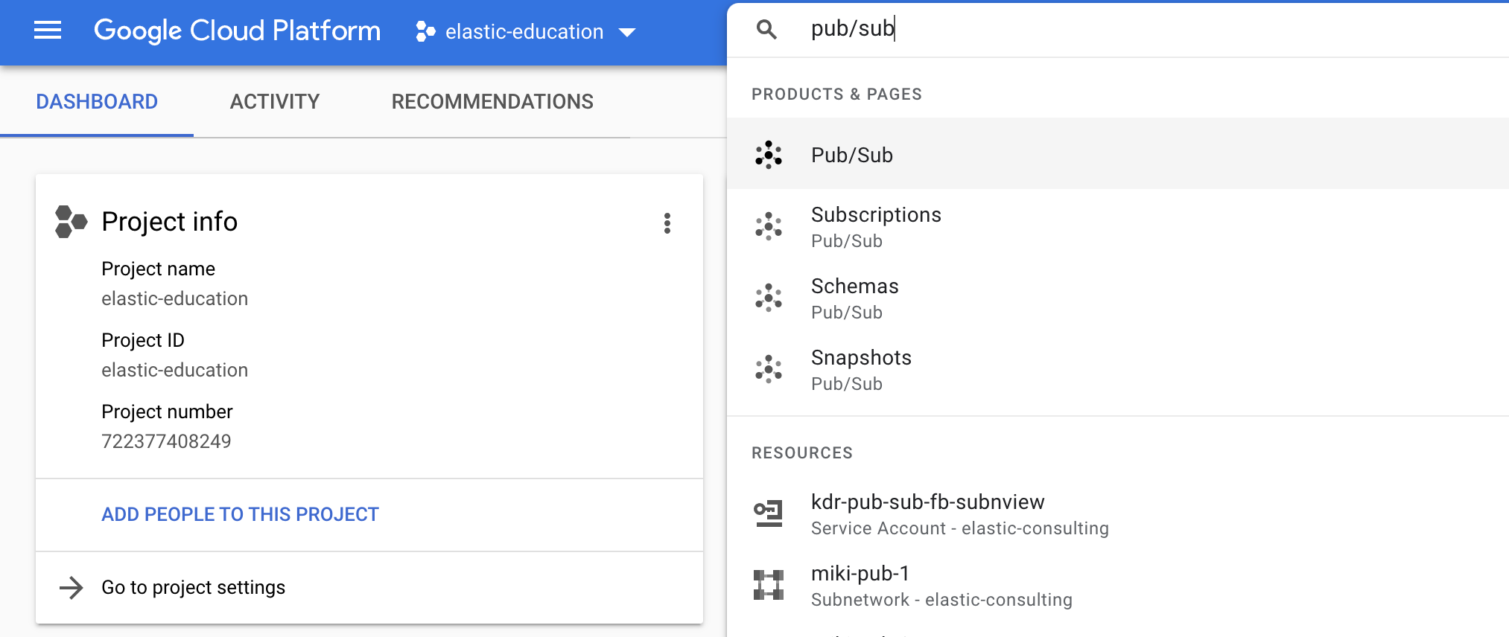Viewport: 1509px width, 637px height.
Task: Click Add People to This Project
Action: (x=240, y=514)
